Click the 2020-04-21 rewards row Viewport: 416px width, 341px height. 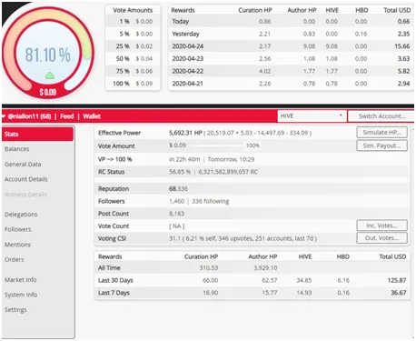(x=291, y=84)
